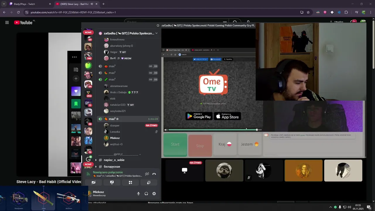Click the App Store download badge
375x211 pixels.
[227, 116]
